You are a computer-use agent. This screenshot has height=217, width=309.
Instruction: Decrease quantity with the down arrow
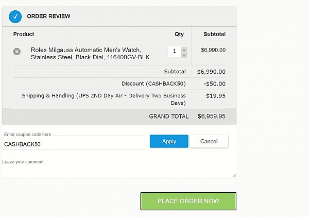coord(184,56)
